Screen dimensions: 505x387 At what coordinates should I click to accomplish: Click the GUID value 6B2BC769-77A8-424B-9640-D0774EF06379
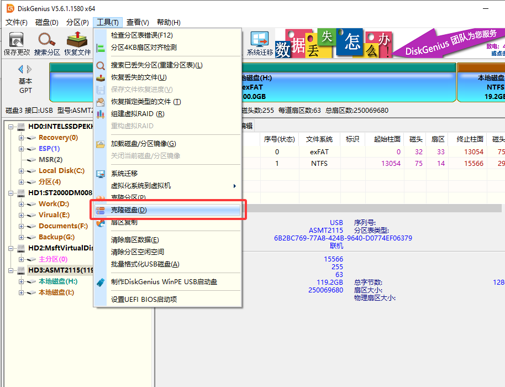click(343, 238)
